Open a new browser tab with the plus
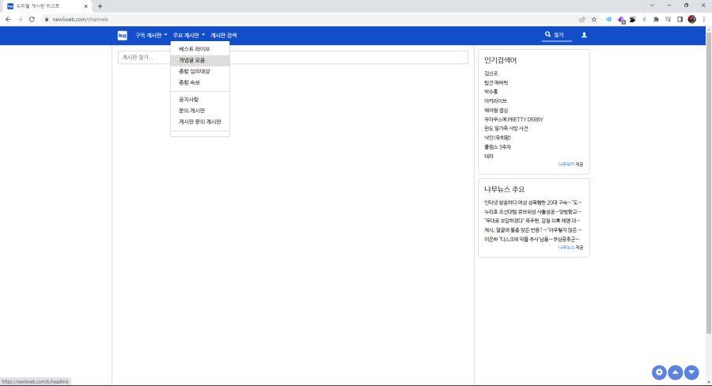Image resolution: width=712 pixels, height=386 pixels. [x=100, y=6]
